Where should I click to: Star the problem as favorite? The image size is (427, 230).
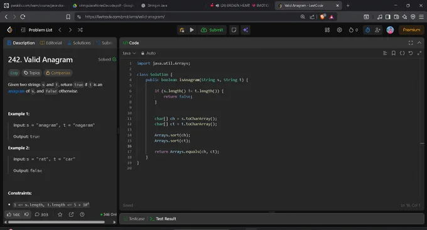(x=60, y=214)
